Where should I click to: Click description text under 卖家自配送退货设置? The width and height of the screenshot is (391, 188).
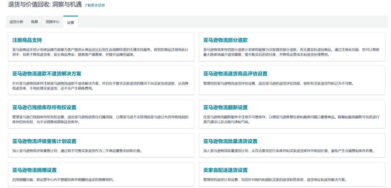click(x=274, y=179)
